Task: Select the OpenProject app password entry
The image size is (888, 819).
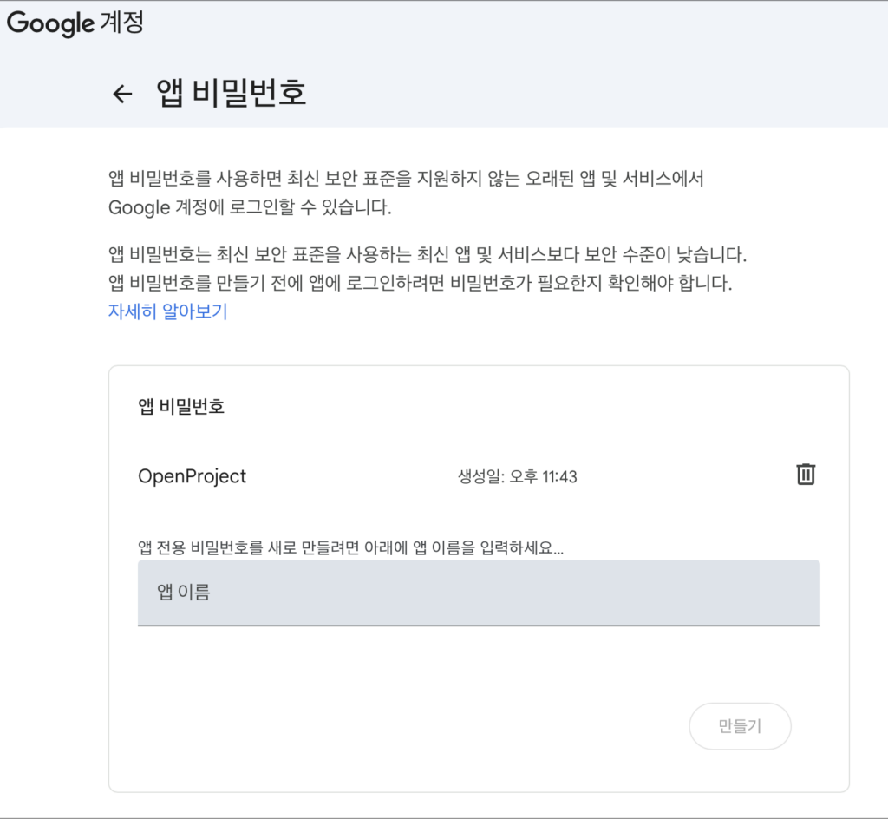Action: [x=193, y=476]
